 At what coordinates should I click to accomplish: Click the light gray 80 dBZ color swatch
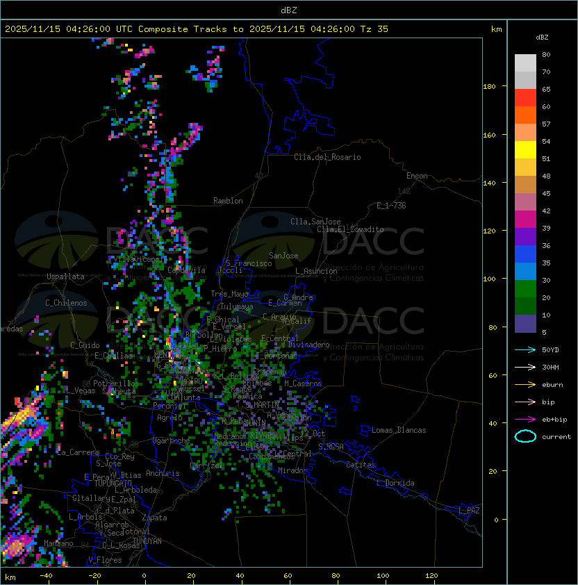coord(525,63)
